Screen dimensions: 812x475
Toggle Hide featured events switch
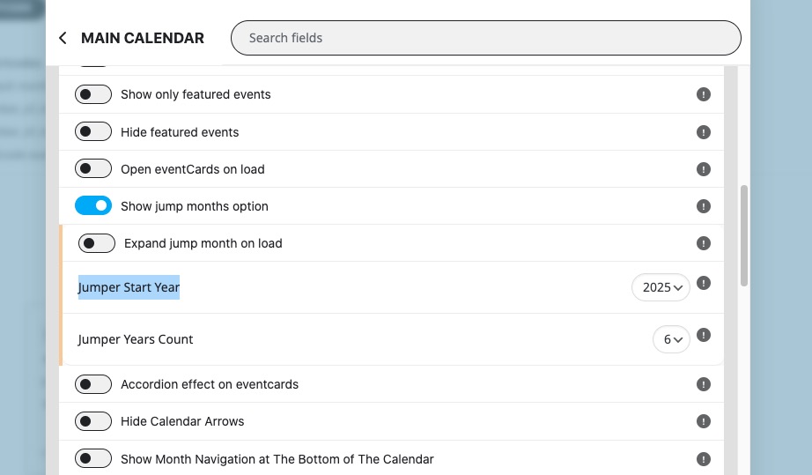pyautogui.click(x=93, y=131)
